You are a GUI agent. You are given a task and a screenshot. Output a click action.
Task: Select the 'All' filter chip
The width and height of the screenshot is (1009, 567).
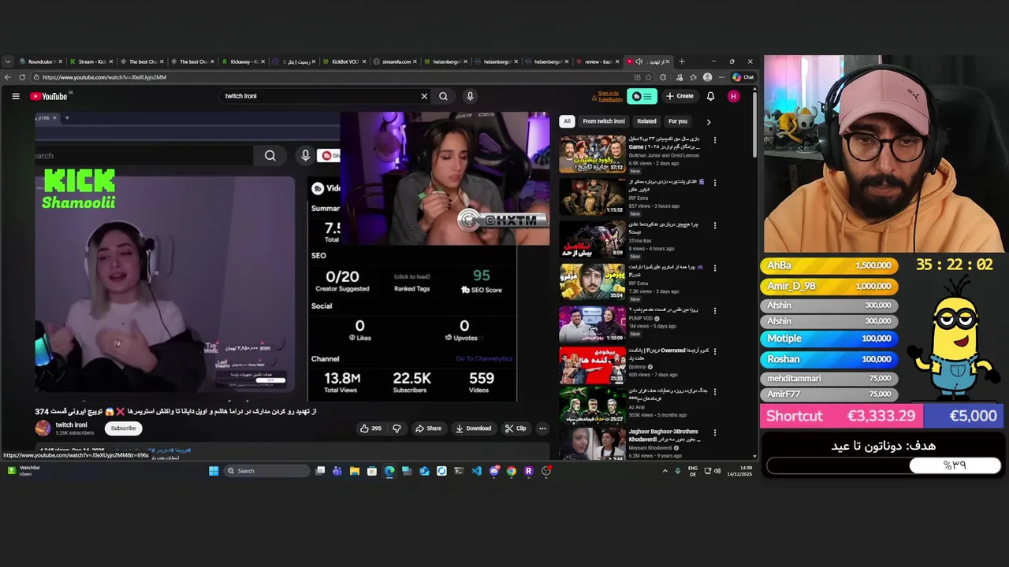566,121
